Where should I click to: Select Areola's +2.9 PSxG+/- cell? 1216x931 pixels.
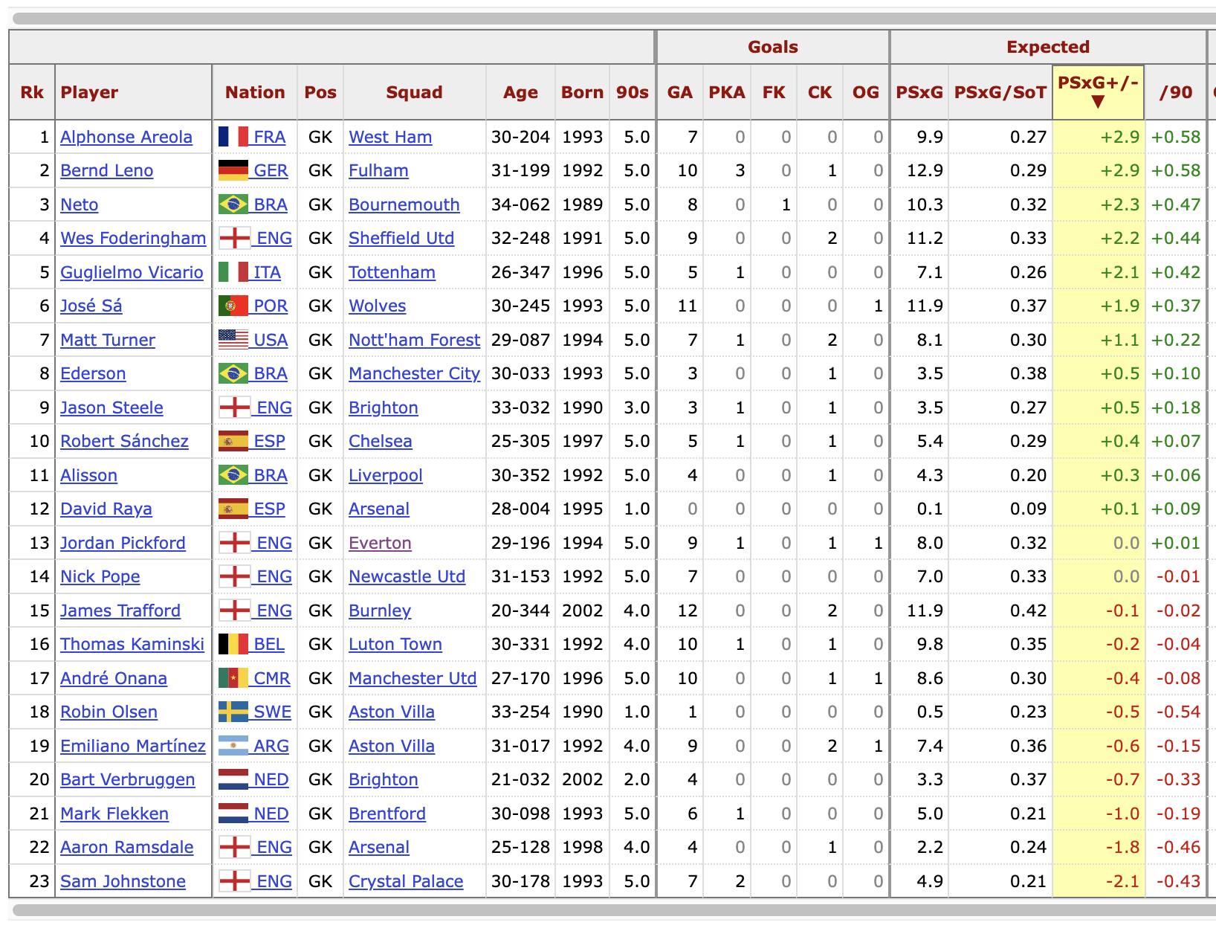[1098, 137]
